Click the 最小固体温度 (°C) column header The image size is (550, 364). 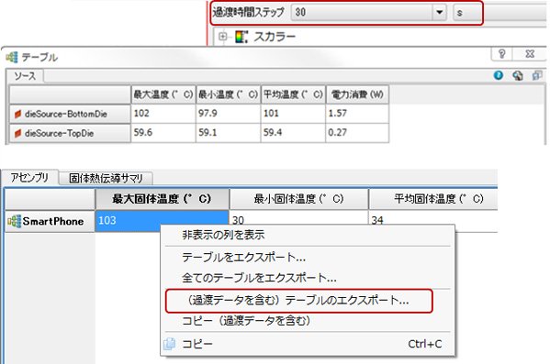(x=298, y=199)
